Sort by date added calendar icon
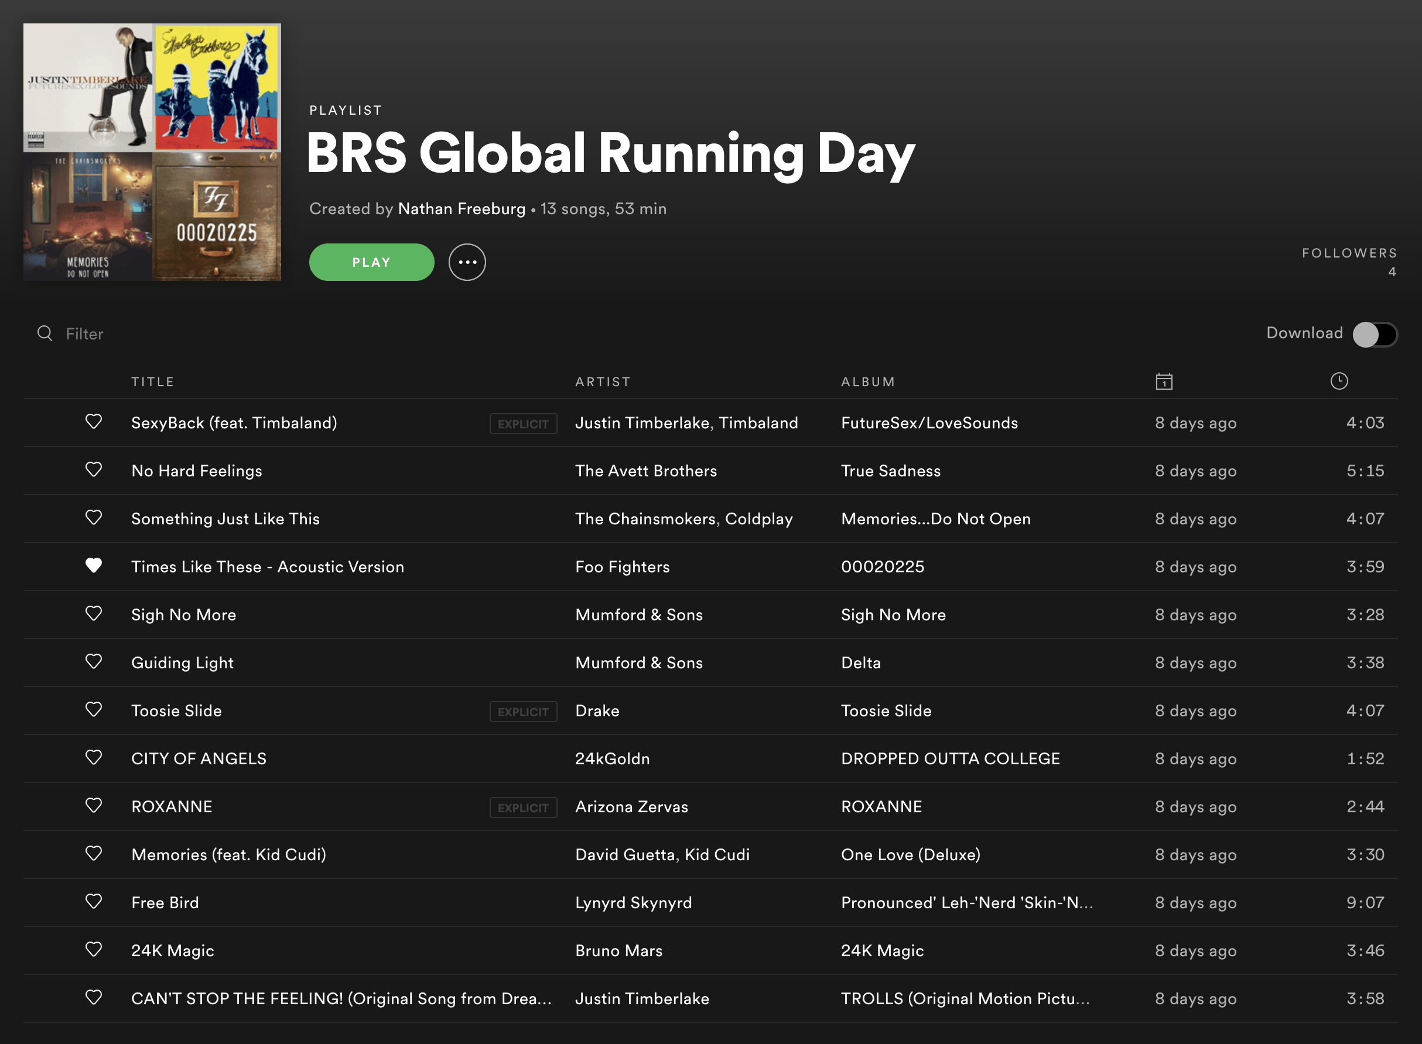Image resolution: width=1422 pixels, height=1044 pixels. coord(1164,382)
